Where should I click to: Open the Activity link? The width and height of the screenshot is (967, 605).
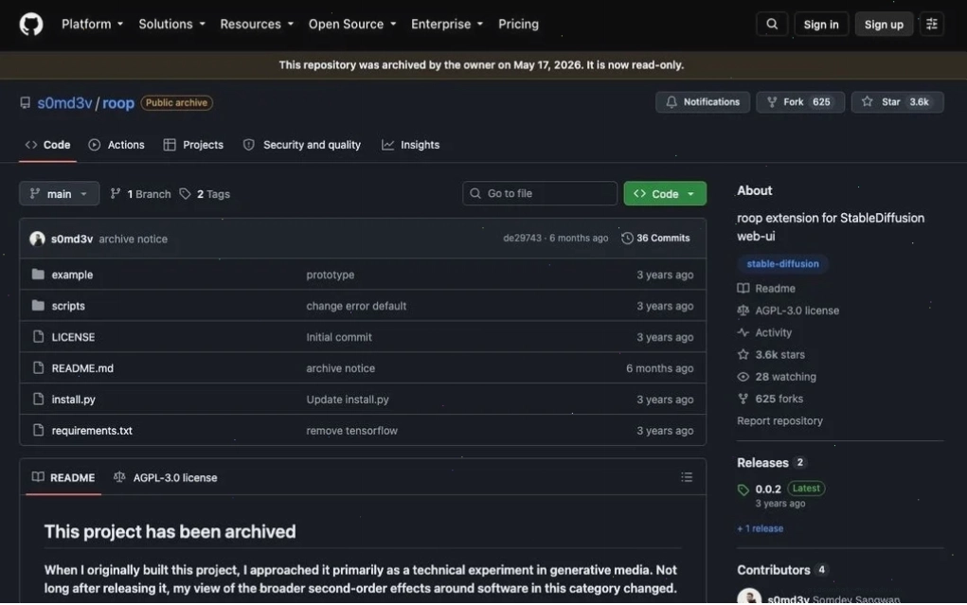(x=764, y=332)
